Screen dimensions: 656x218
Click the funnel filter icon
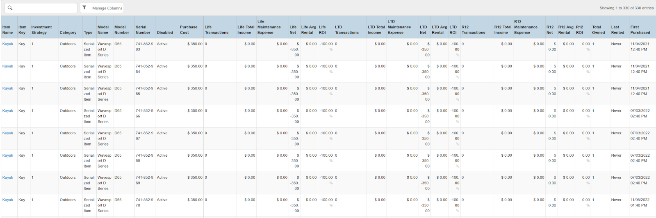(x=84, y=8)
